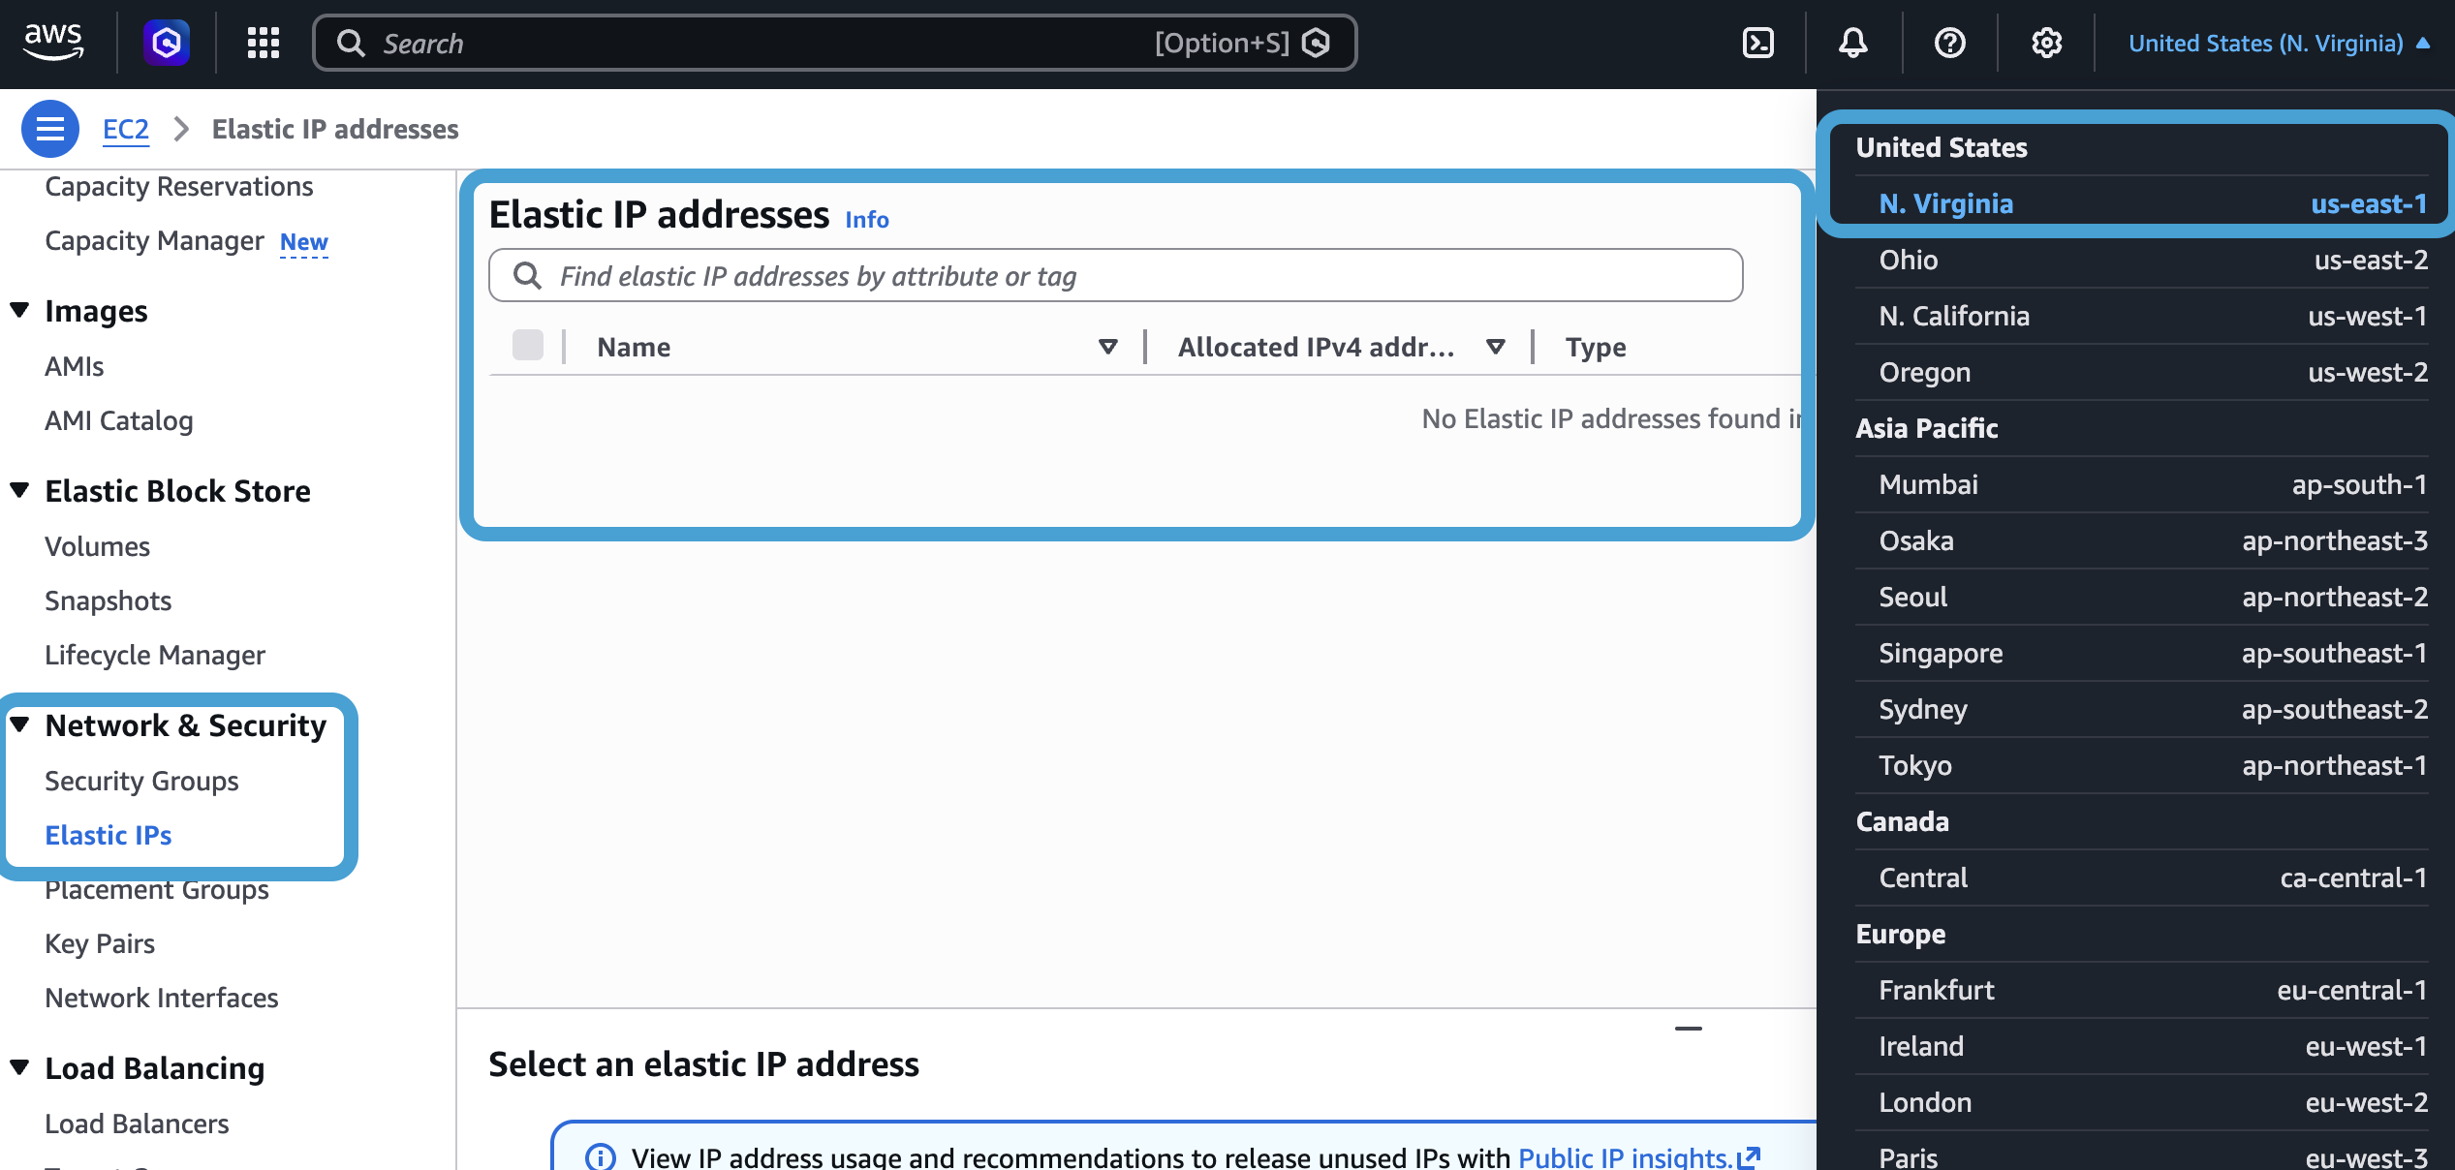The height and width of the screenshot is (1170, 2455).
Task: Sort by Allocated IPv4 address column arrow
Action: pos(1495,347)
